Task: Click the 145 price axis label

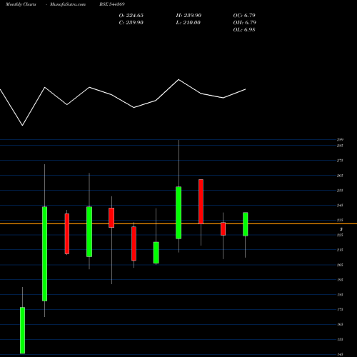Action: click(x=340, y=354)
